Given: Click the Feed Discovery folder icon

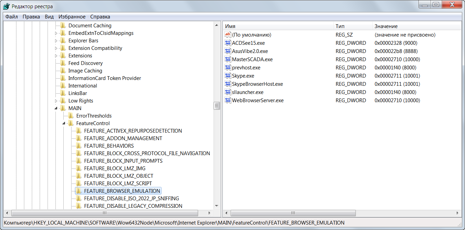Looking at the screenshot, I should [x=63, y=63].
